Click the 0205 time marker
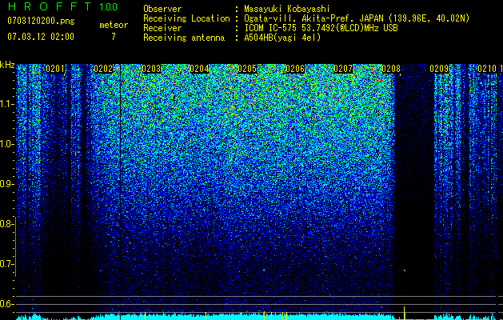This screenshot has height=320, width=503. click(x=247, y=69)
